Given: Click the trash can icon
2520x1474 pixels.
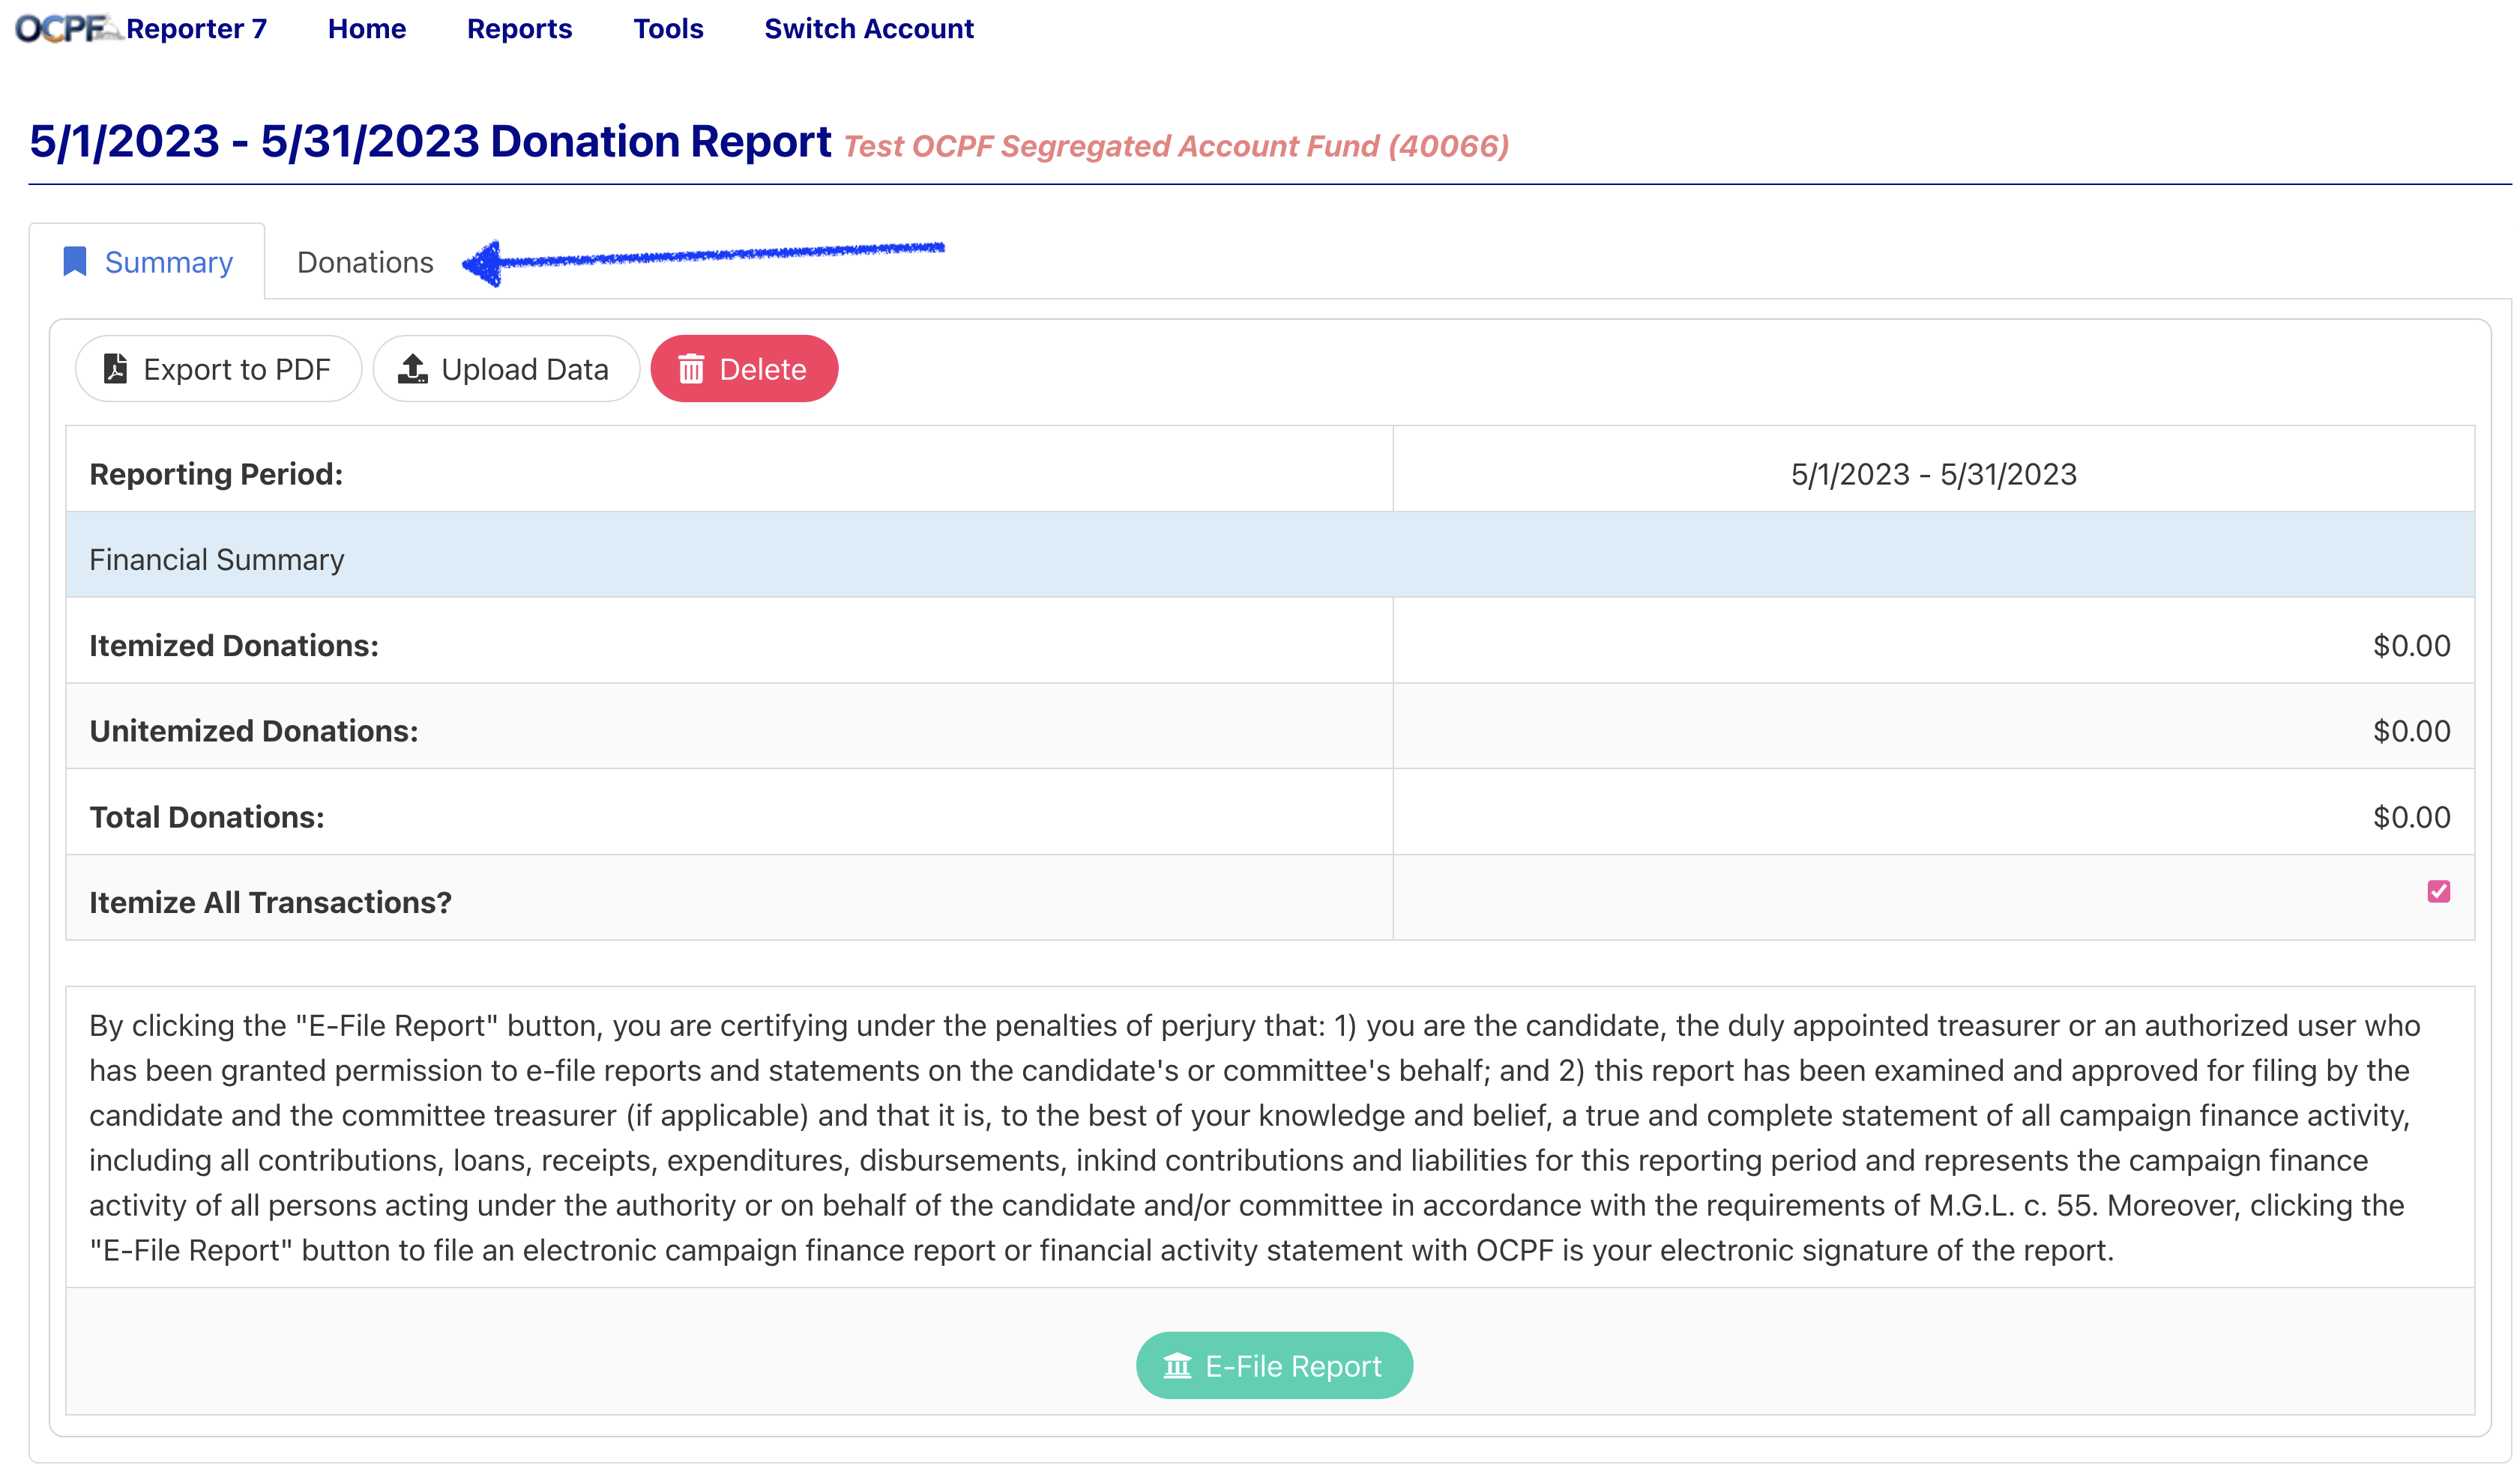Looking at the screenshot, I should click(x=691, y=368).
